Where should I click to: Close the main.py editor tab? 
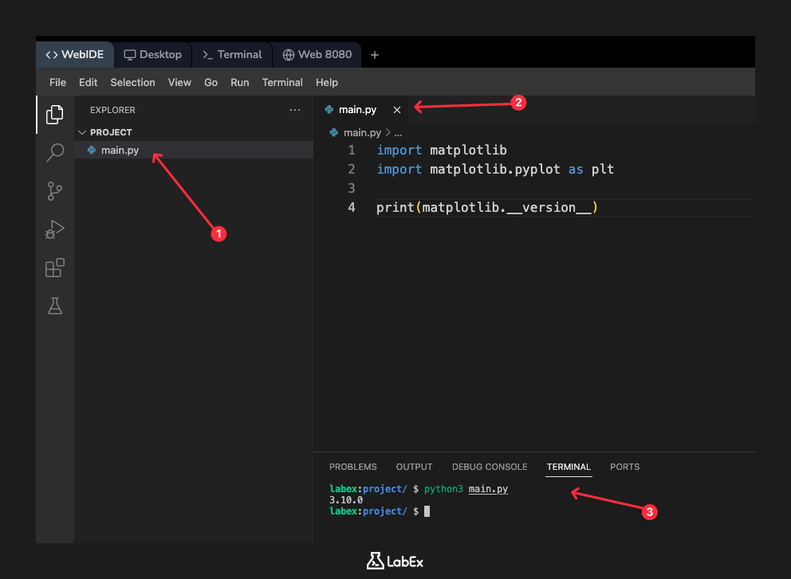397,110
